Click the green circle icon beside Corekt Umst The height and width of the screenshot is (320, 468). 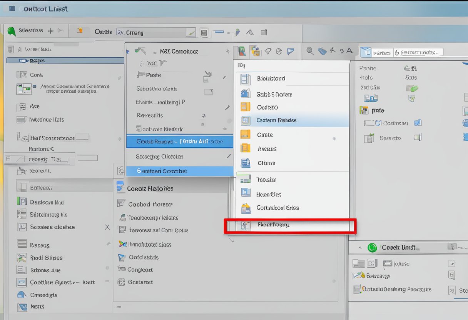point(372,248)
